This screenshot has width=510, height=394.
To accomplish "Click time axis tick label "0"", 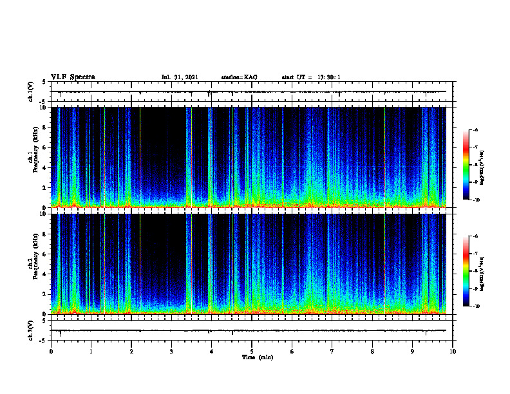I will coord(51,352).
